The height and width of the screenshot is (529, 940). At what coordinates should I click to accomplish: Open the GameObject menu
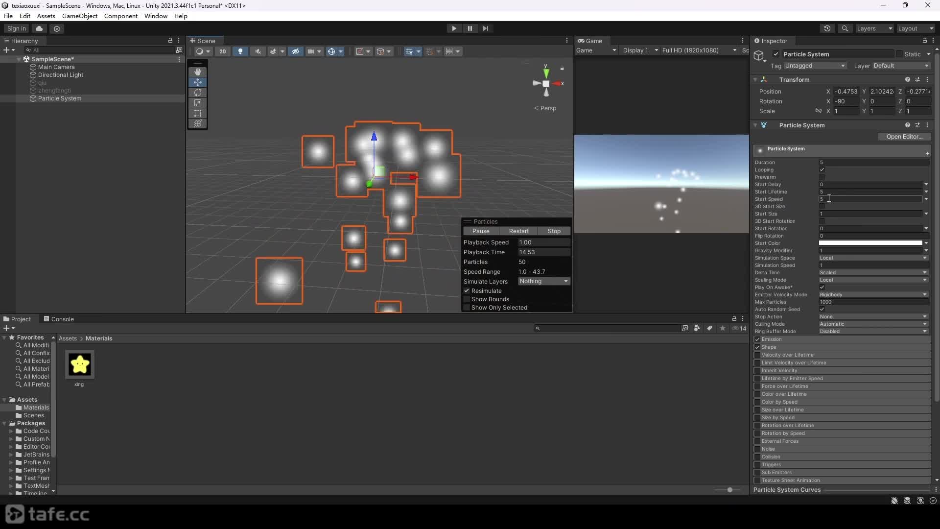pos(80,16)
